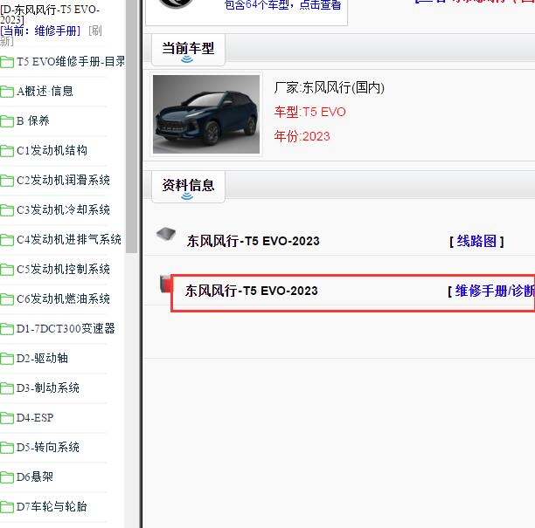This screenshot has width=535, height=528.
Task: Click 包含64个车型，点击查看 link
Action: [282, 4]
